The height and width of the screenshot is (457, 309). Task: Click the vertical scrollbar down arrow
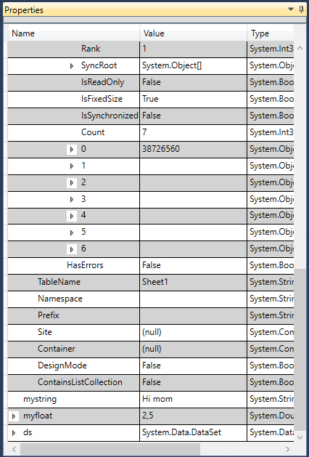(x=300, y=437)
